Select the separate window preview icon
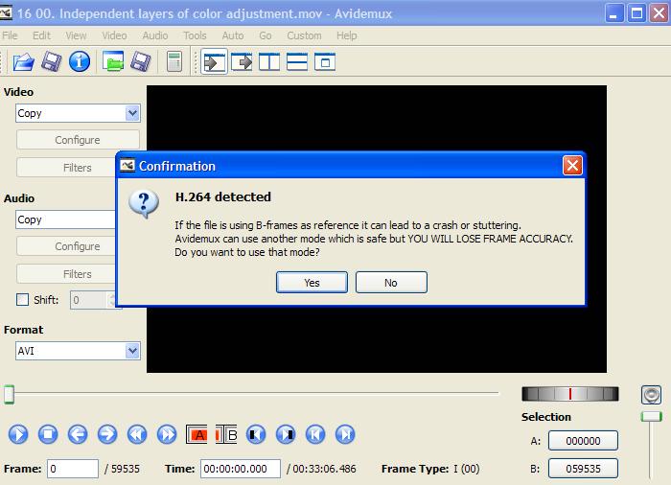The image size is (671, 485). click(x=325, y=62)
